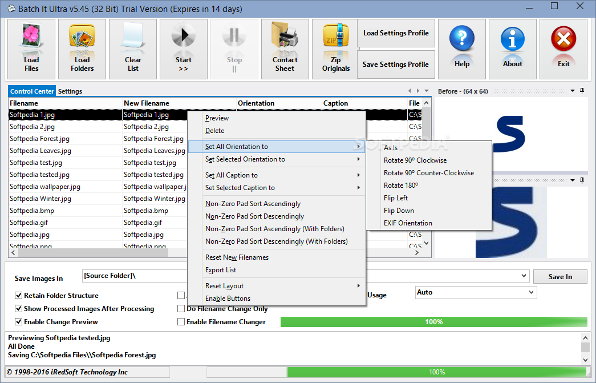Click the bottom status 100% progress bar
Viewport: 596px width, 383px height.
437,372
